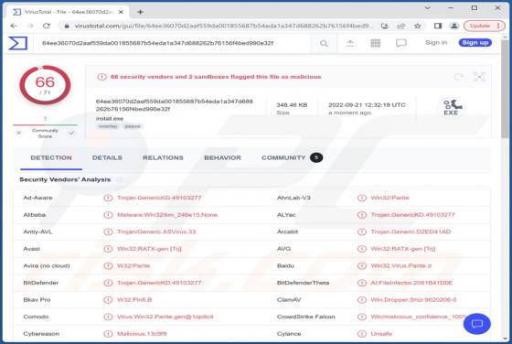Vote malicious with community score X
This screenshot has width=512, height=344.
[x=19, y=133]
